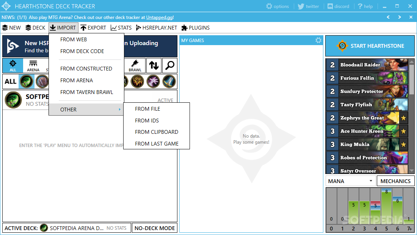Select the Arena deck type filter
This screenshot has width=417, height=235.
(x=33, y=66)
